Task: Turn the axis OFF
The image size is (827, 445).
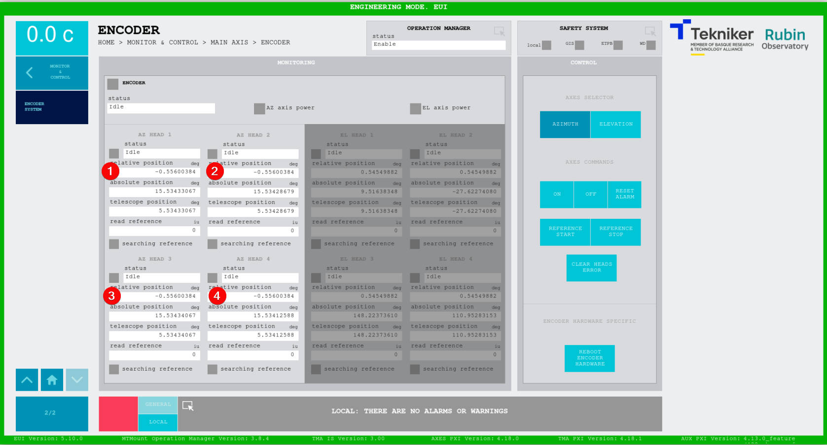Action: tap(591, 194)
